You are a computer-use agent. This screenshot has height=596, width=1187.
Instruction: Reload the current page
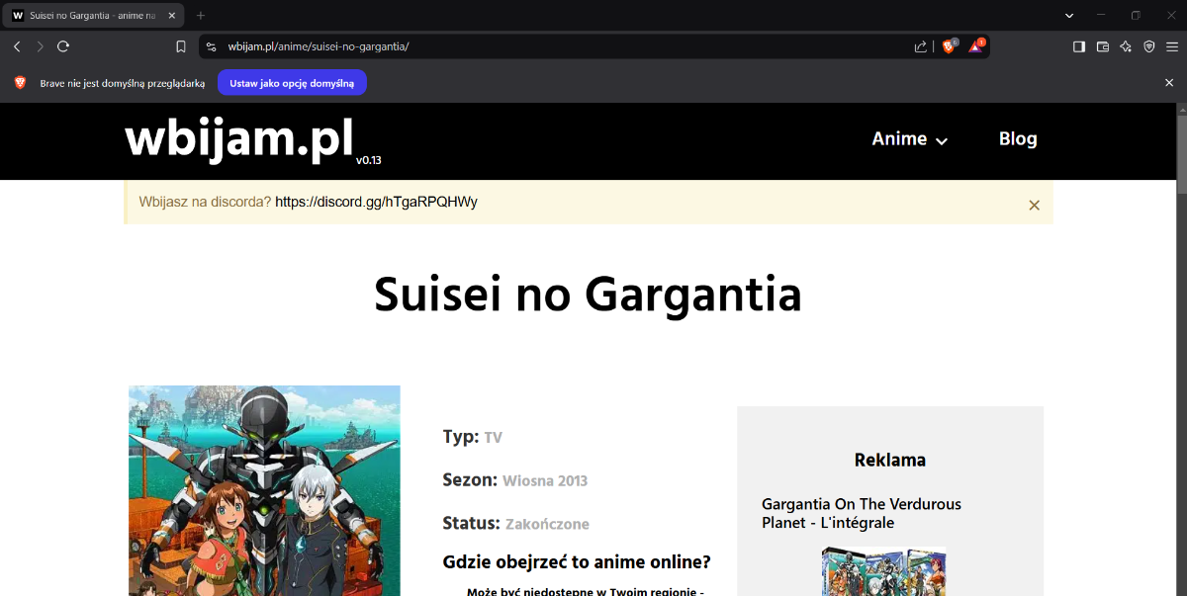point(63,46)
